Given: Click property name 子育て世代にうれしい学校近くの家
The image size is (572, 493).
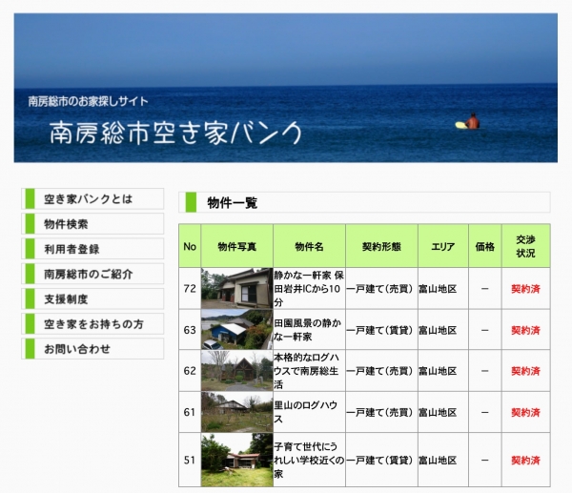Looking at the screenshot, I should click(x=309, y=460).
